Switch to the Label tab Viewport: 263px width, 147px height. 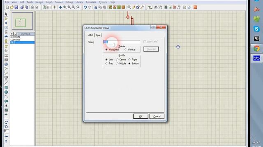[90, 35]
